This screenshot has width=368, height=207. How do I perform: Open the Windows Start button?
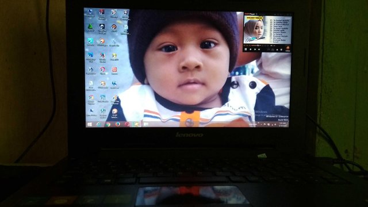90,124
